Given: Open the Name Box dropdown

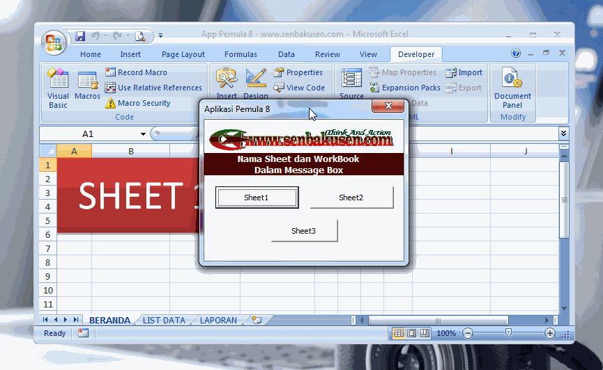Looking at the screenshot, I should point(143,134).
